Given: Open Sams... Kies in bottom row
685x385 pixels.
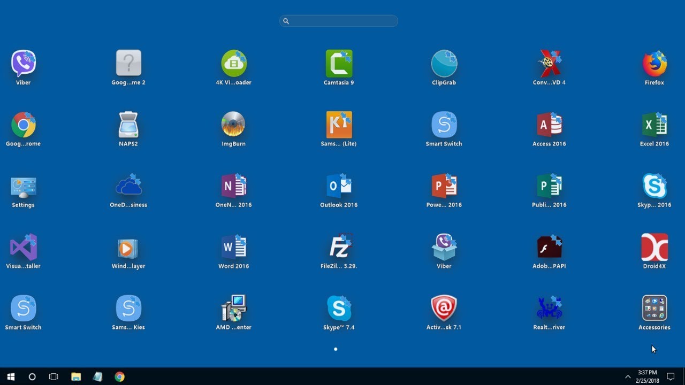Looking at the screenshot, I should [x=128, y=309].
